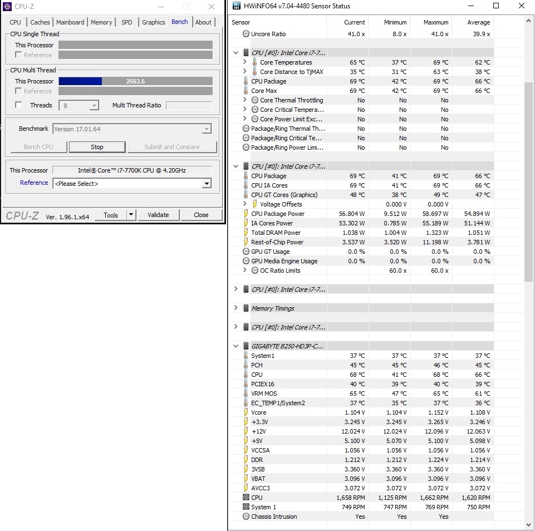
Task: Click the Multi Thread Ratio field
Action: [x=189, y=105]
